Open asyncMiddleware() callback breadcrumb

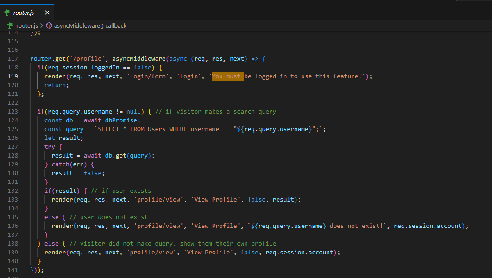click(x=90, y=26)
